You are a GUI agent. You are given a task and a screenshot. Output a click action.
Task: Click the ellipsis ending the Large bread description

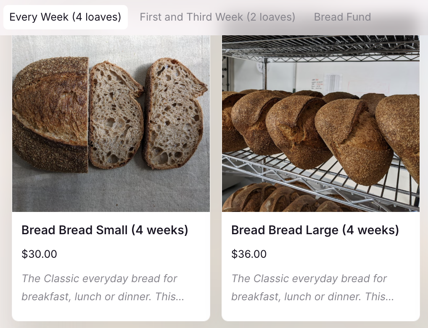tap(390, 297)
